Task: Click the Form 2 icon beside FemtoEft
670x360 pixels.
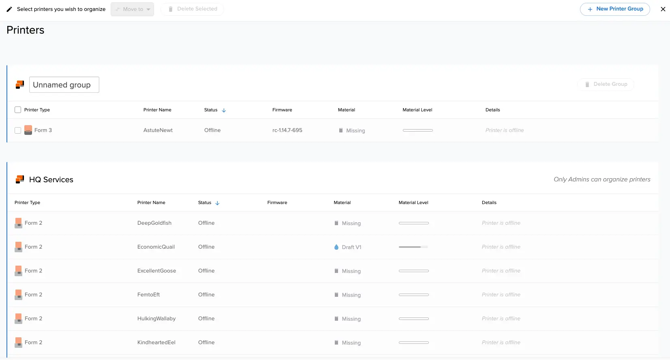Action: coord(18,295)
